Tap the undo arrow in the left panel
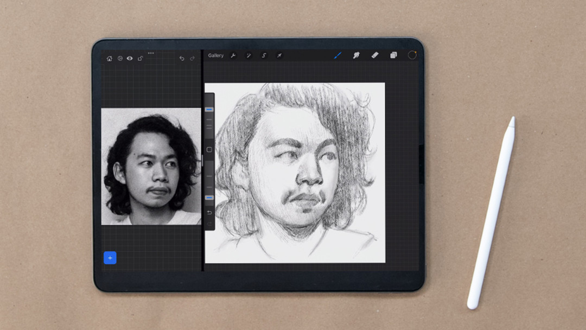 coord(182,58)
